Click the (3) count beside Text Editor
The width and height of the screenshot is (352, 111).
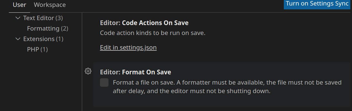click(59, 18)
